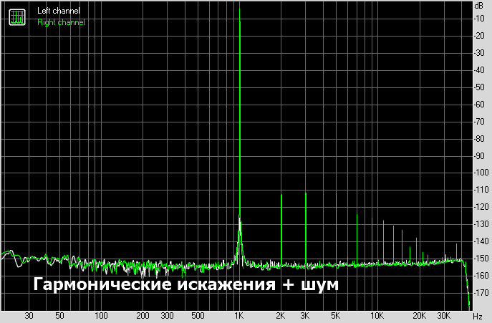Click the 10K frequency axis label
Image resolution: width=492 pixels, height=323 pixels.
377,315
